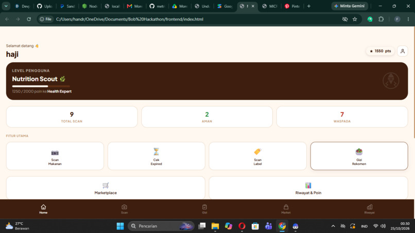Switch to the Gmail tab

tap(135, 6)
